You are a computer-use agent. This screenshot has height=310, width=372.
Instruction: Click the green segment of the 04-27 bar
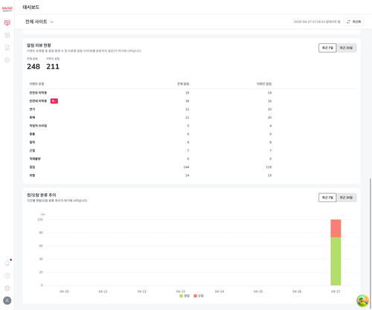336,261
